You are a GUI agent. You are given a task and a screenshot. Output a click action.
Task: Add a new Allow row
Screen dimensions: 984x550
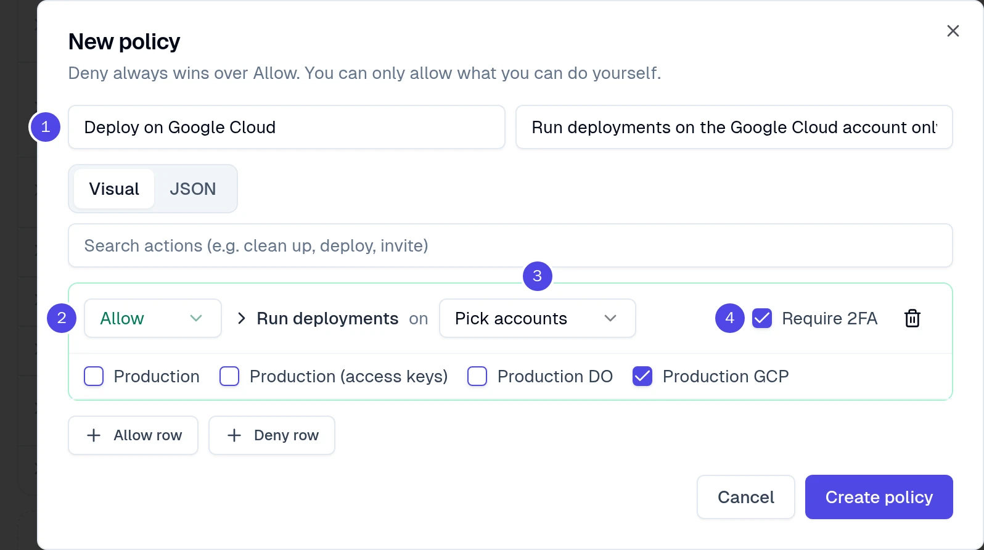133,435
